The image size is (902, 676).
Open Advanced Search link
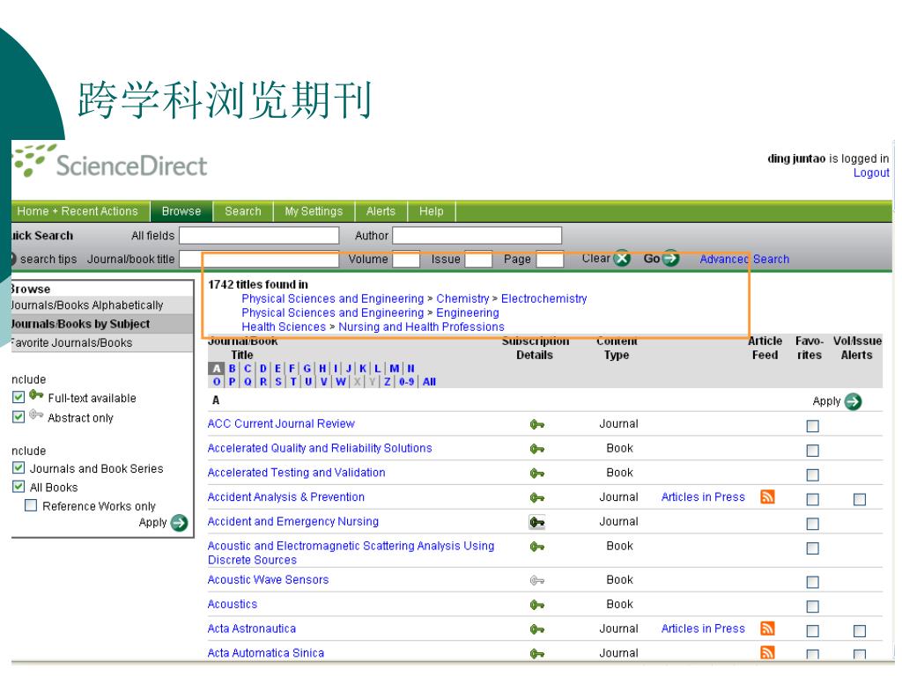(x=744, y=260)
